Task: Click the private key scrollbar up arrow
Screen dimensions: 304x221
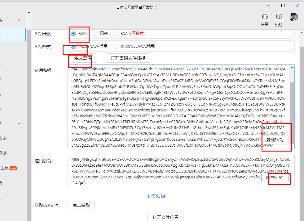Action: tap(292, 67)
